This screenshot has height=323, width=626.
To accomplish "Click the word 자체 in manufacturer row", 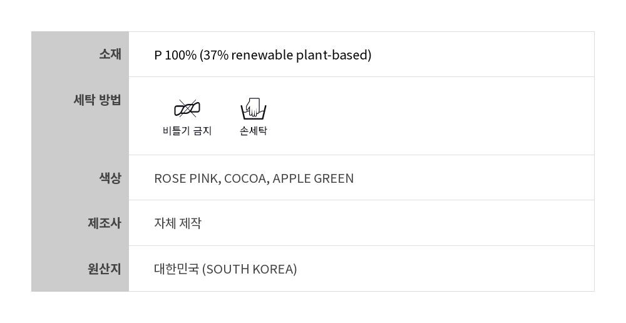I will coord(165,223).
